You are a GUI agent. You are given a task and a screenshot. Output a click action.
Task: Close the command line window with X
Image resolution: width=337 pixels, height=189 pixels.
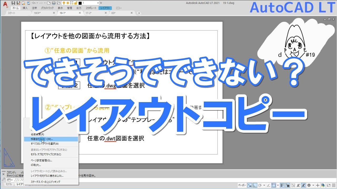coord(3,174)
